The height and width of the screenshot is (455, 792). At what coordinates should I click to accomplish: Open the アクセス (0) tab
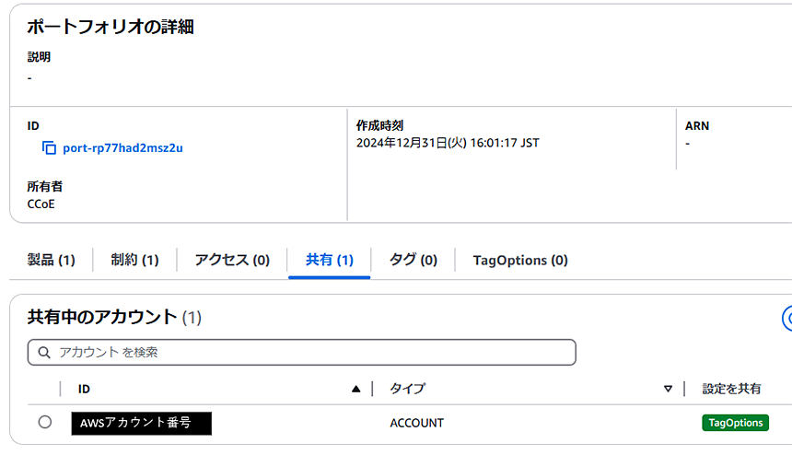coord(232,260)
